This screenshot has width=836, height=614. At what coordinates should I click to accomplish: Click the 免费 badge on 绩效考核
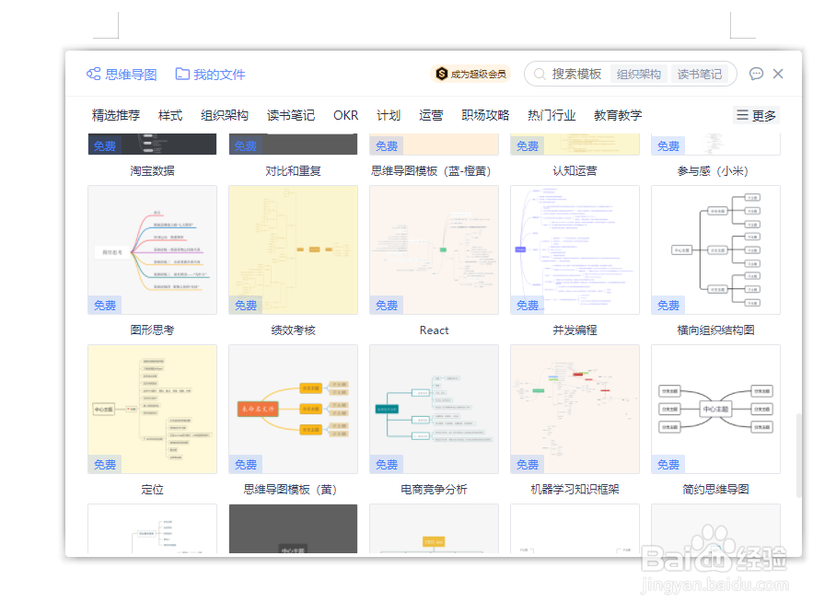(x=246, y=305)
